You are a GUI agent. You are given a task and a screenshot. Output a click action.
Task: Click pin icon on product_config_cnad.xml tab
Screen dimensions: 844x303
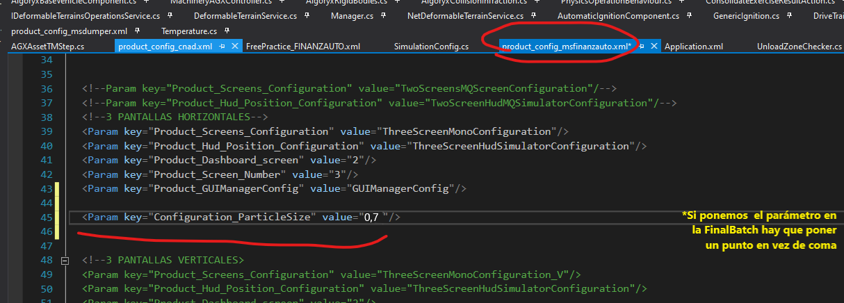click(x=222, y=47)
